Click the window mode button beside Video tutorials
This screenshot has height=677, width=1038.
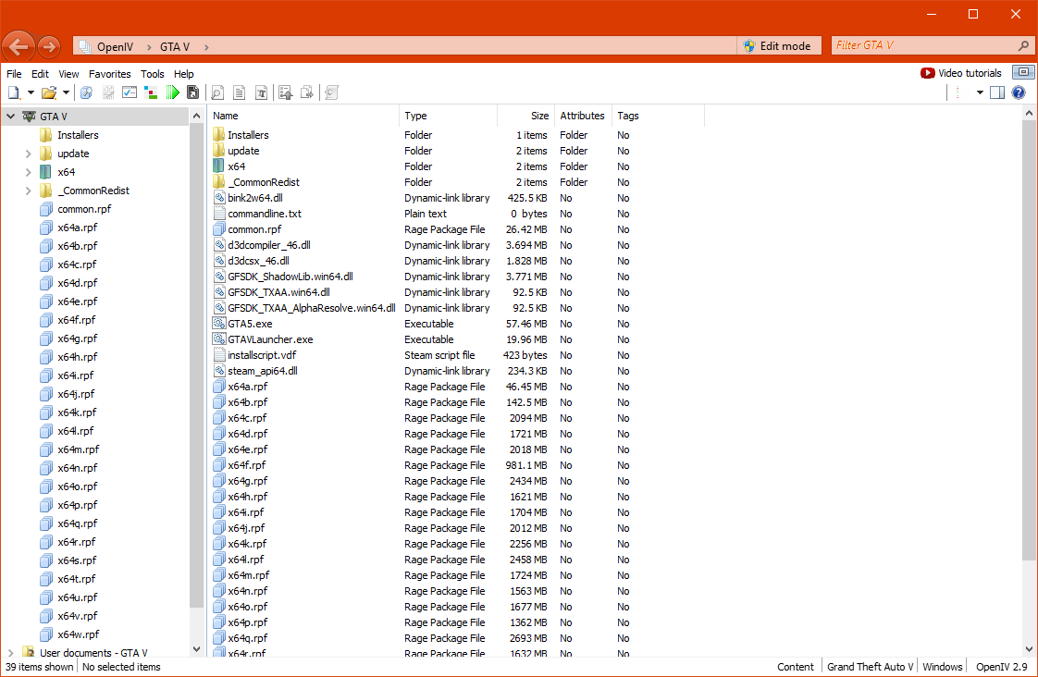(x=1023, y=72)
